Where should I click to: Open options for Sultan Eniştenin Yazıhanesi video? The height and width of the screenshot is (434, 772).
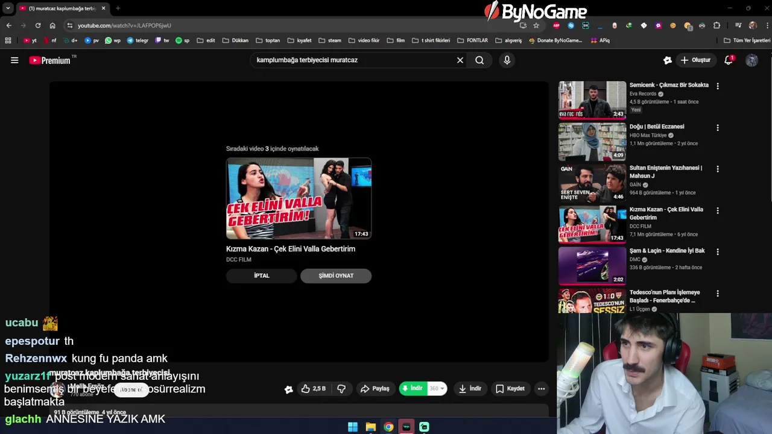pyautogui.click(x=718, y=169)
